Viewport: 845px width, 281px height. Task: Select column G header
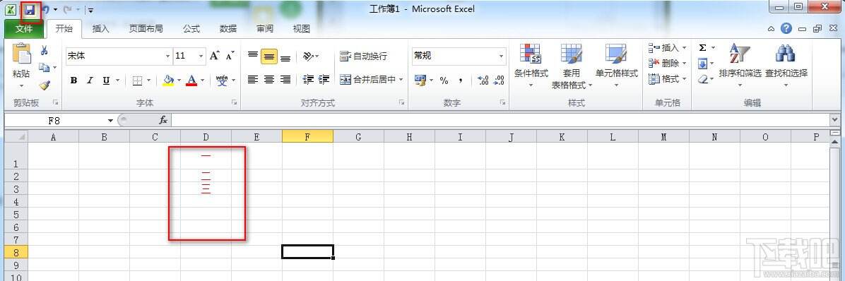[x=358, y=137]
